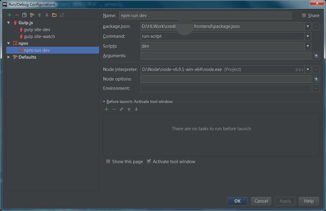The height and width of the screenshot is (211, 326).
Task: Remove selected configuration with red minus
Action: click(x=17, y=15)
